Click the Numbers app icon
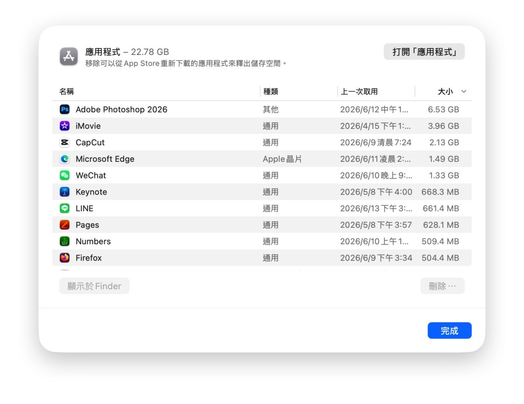This screenshot has height=404, width=524. (65, 241)
